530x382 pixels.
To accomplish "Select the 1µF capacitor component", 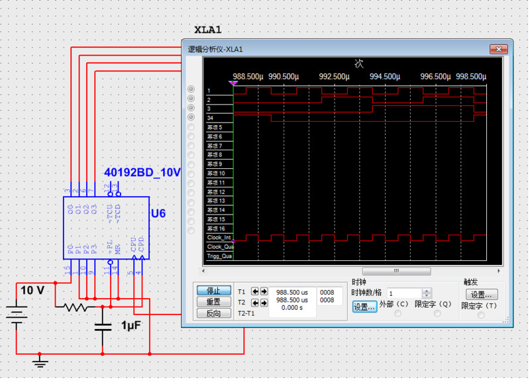I will tap(103, 325).
